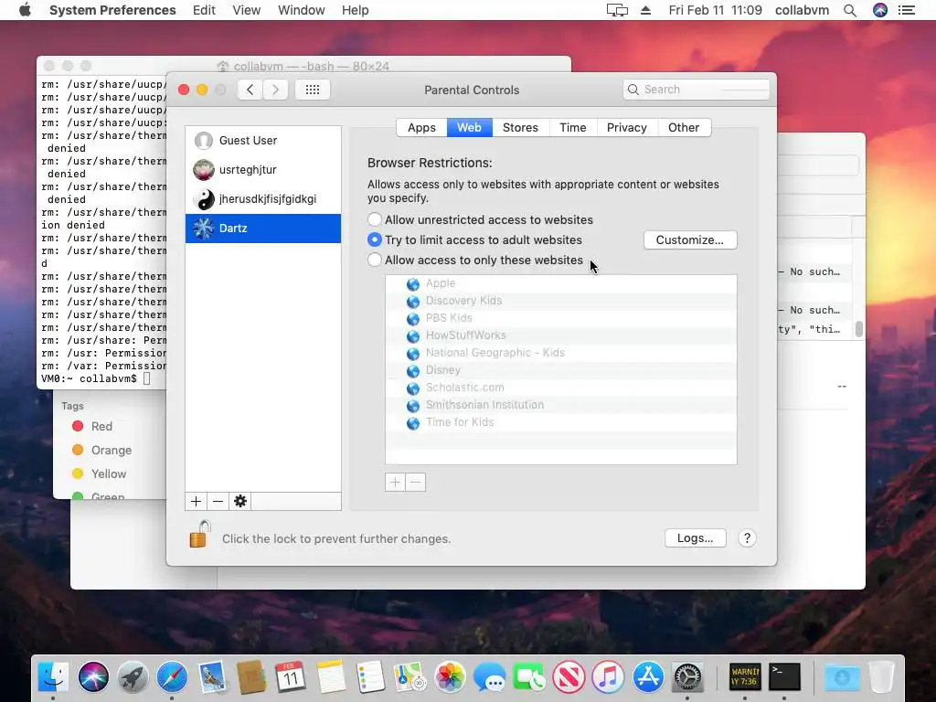Open the Eject menu bar icon
Screen dimensions: 936x702
(646, 10)
